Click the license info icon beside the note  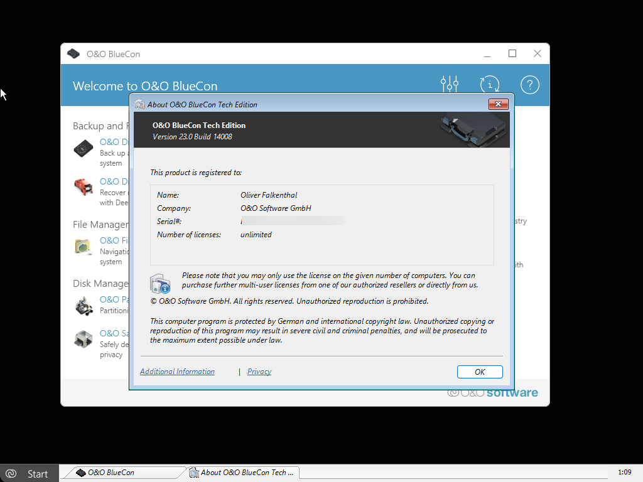tap(160, 283)
